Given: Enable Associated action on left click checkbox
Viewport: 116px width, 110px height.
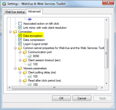Looking at the screenshot, I should [20, 24].
